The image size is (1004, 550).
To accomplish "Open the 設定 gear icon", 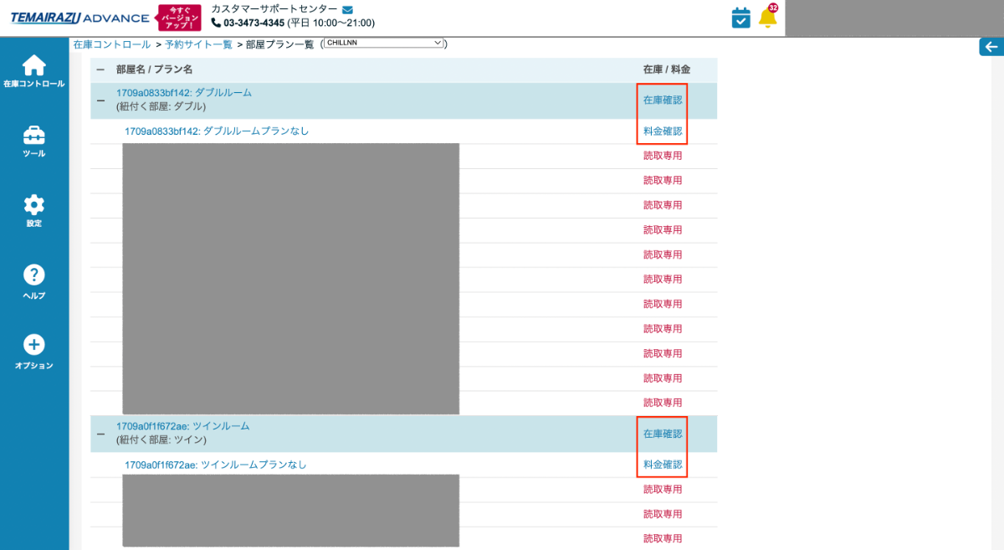I will coord(33,205).
